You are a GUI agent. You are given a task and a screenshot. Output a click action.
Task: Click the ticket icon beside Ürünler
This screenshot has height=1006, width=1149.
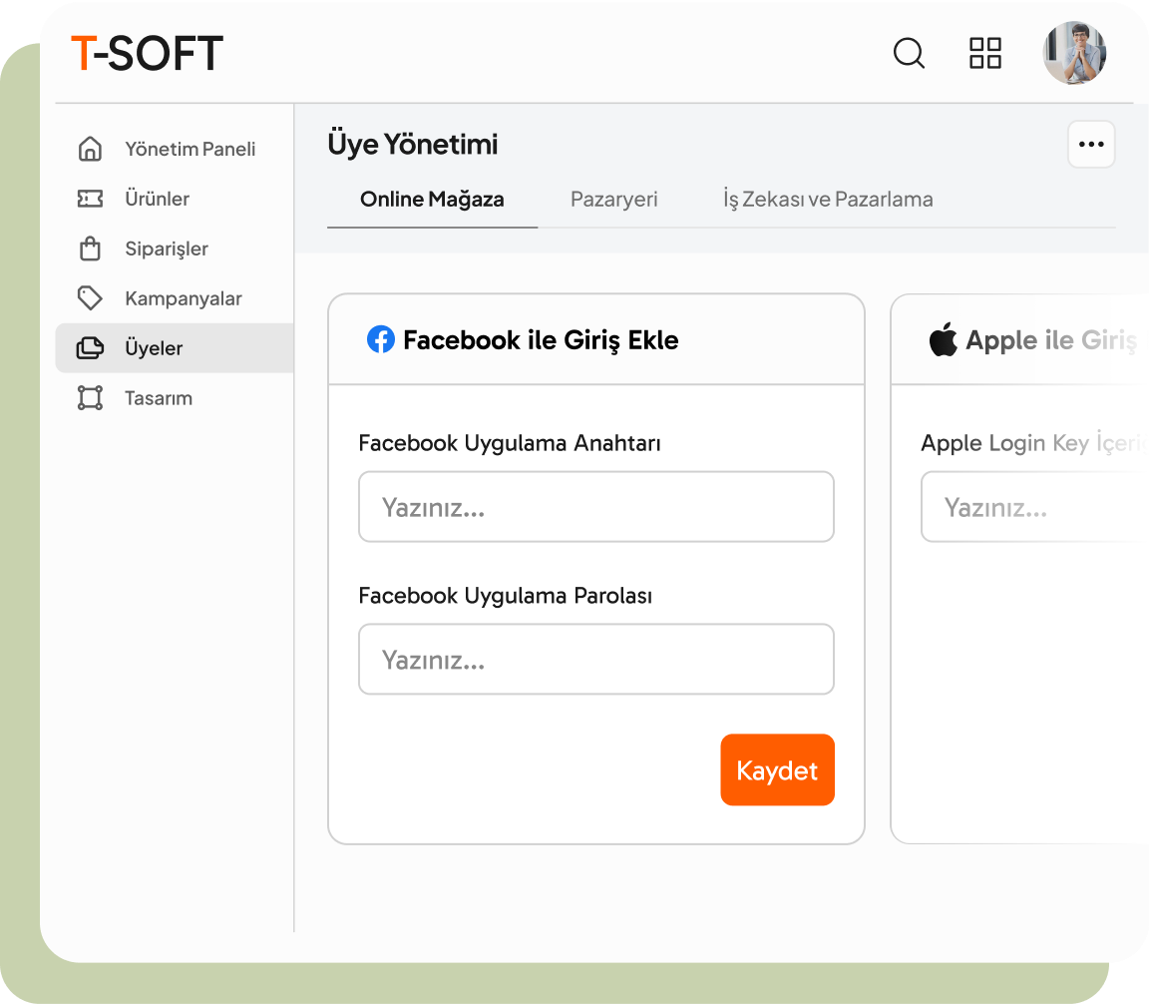(x=90, y=199)
